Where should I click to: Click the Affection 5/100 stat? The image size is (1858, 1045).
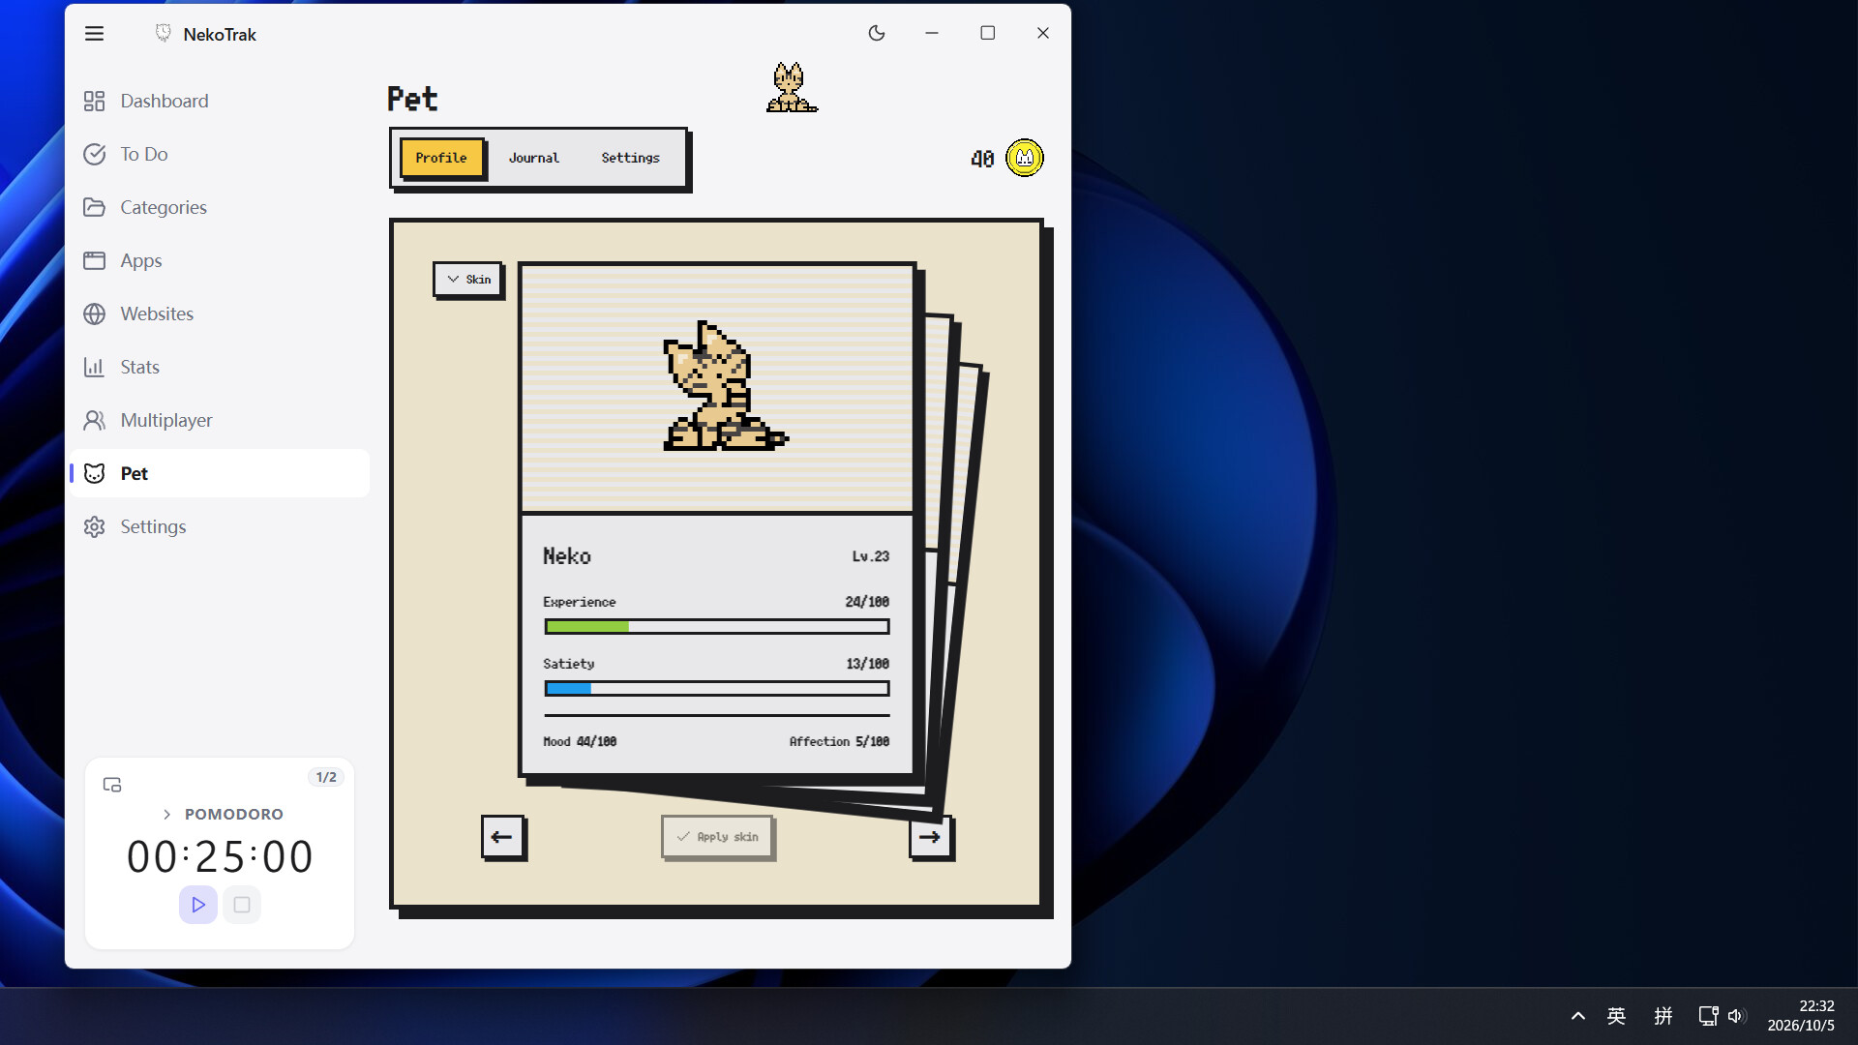839,742
